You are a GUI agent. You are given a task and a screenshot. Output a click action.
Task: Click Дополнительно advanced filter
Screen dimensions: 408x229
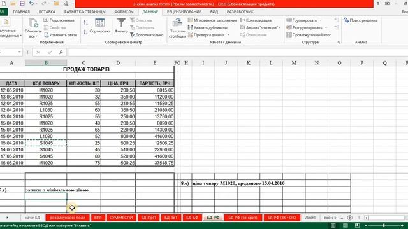click(147, 35)
